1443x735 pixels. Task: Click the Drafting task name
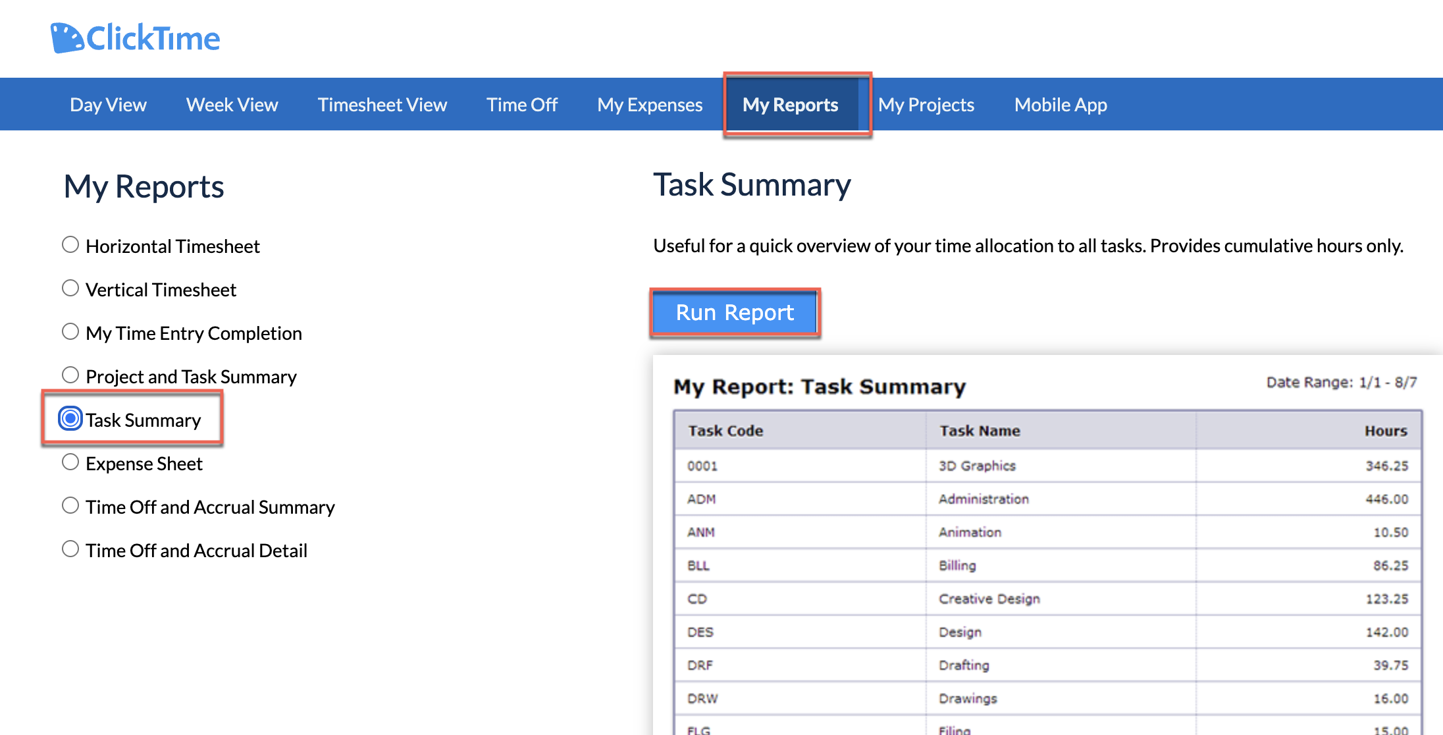click(964, 665)
